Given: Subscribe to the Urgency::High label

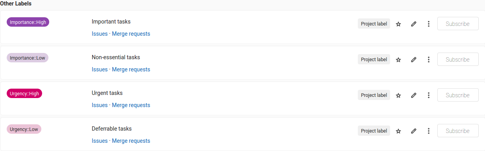Looking at the screenshot, I should (458, 95).
